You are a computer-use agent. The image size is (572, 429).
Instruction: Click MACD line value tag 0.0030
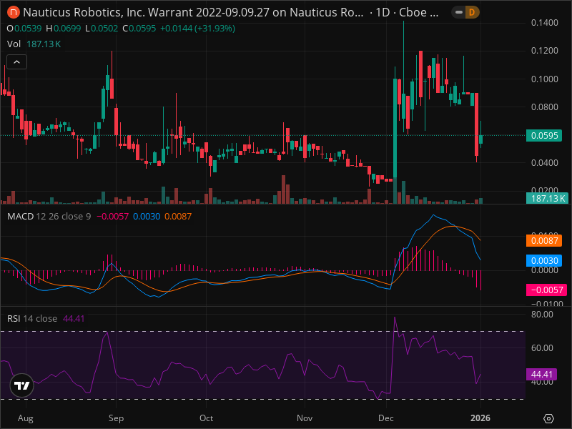(544, 261)
